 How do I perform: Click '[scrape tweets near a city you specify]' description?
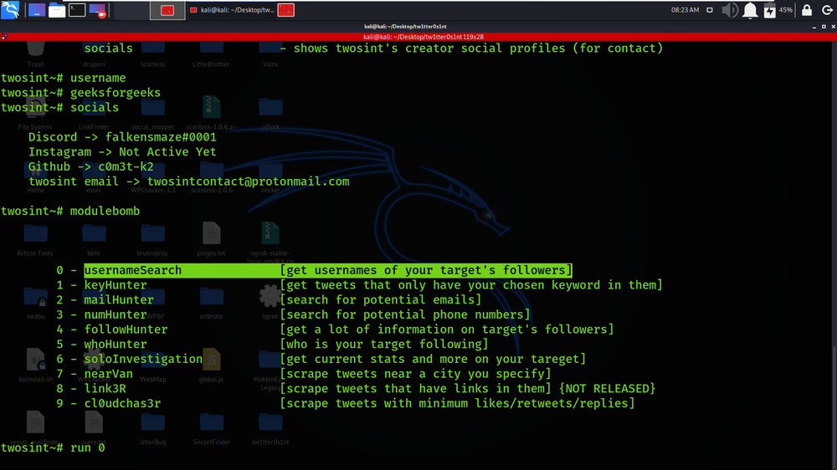tap(415, 374)
